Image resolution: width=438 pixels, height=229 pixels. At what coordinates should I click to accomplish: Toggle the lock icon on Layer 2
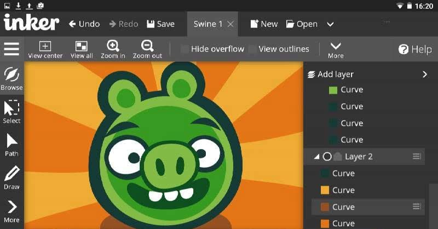pos(338,157)
